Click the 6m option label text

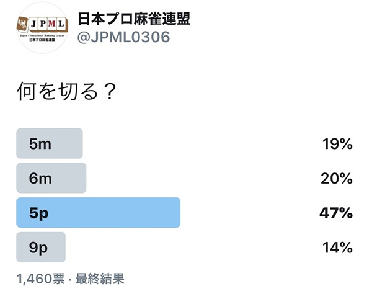tap(40, 179)
